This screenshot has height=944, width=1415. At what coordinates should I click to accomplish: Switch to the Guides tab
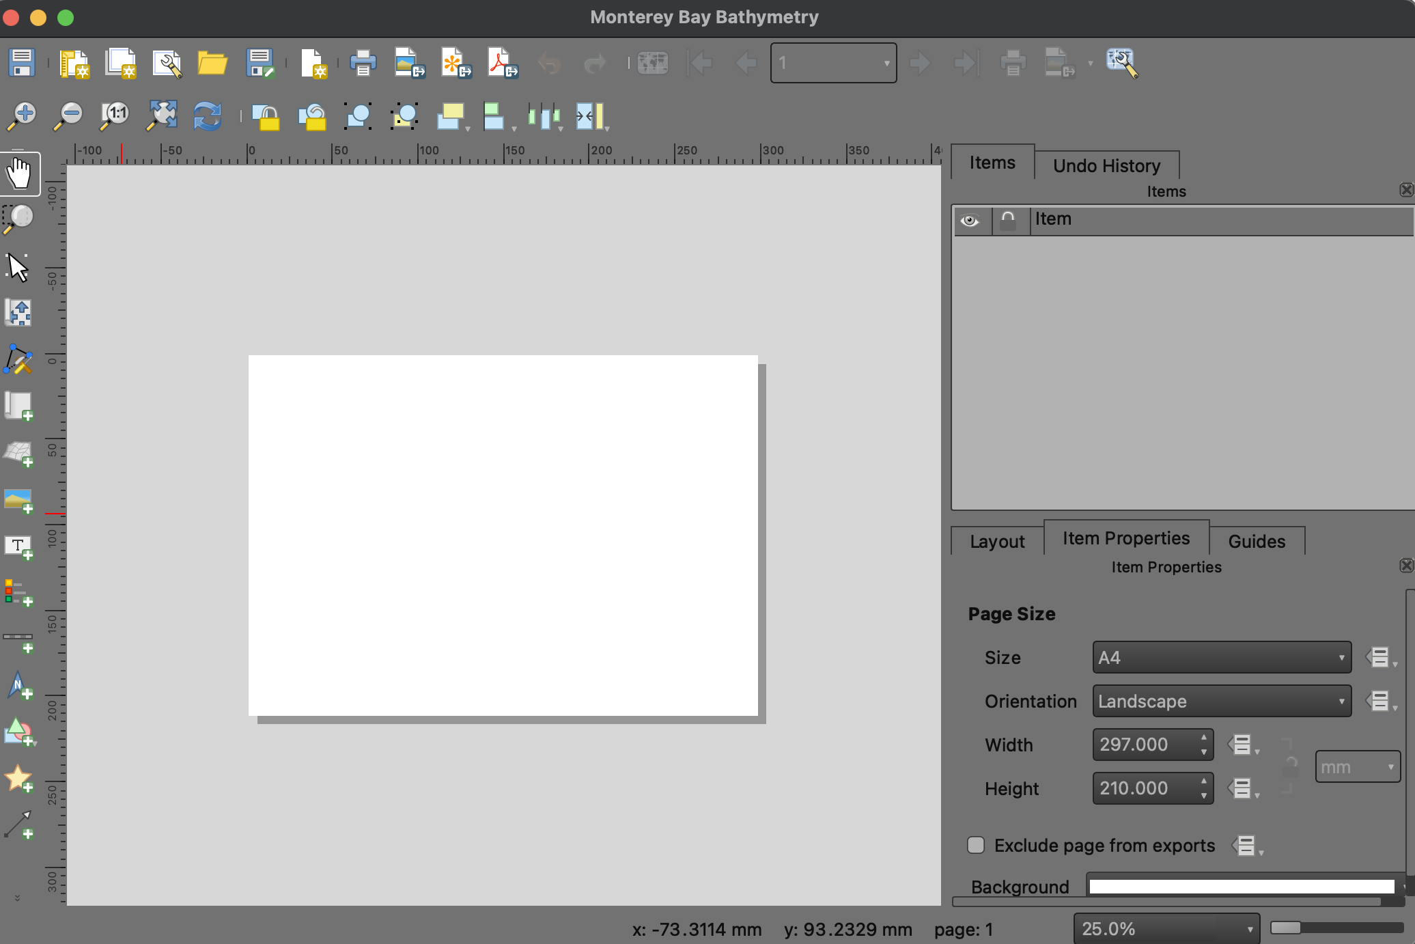point(1257,541)
